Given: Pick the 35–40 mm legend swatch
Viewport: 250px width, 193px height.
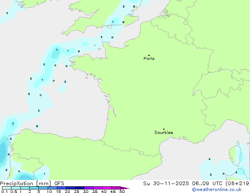Looking at the screenshot, I should point(97,188).
